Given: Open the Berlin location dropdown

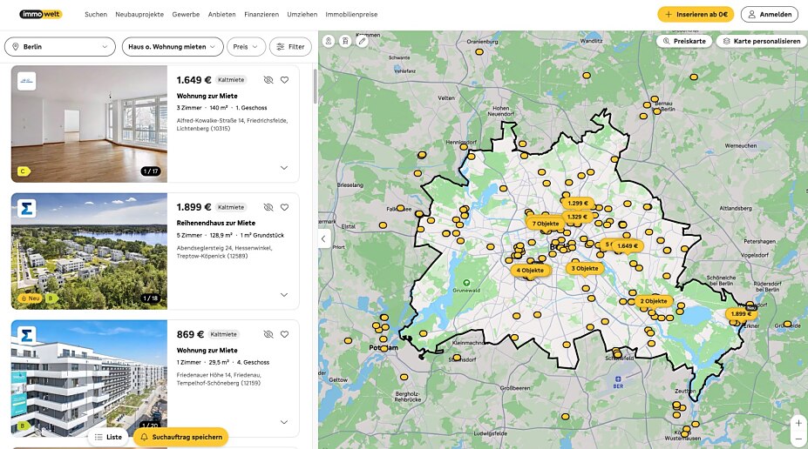Looking at the screenshot, I should (60, 47).
